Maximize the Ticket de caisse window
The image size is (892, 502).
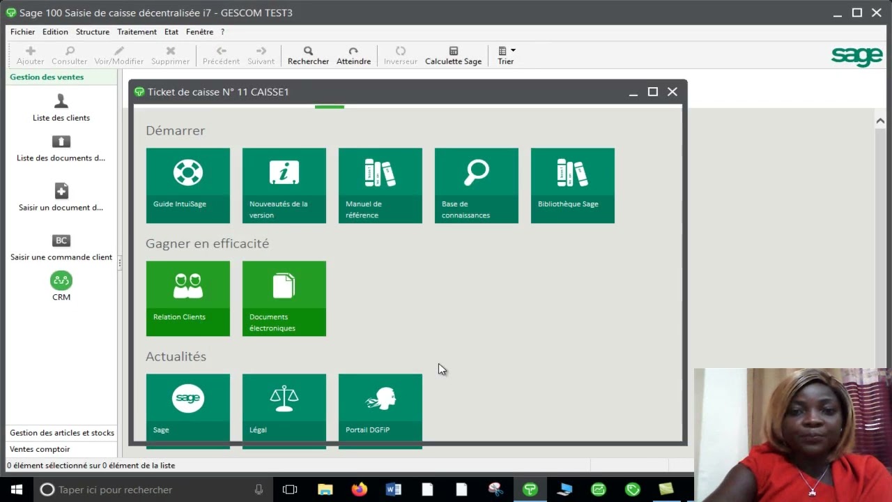[x=653, y=92]
